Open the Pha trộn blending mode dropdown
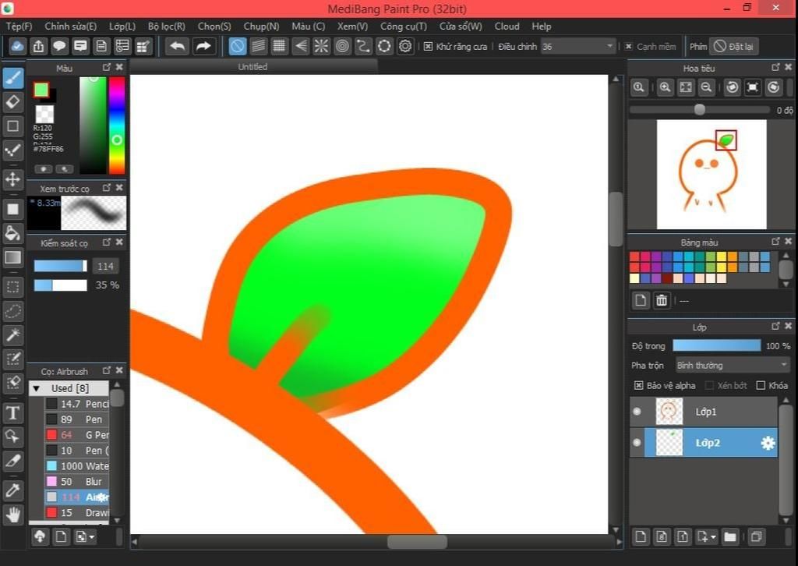Screen dimensions: 798x566 731,364
